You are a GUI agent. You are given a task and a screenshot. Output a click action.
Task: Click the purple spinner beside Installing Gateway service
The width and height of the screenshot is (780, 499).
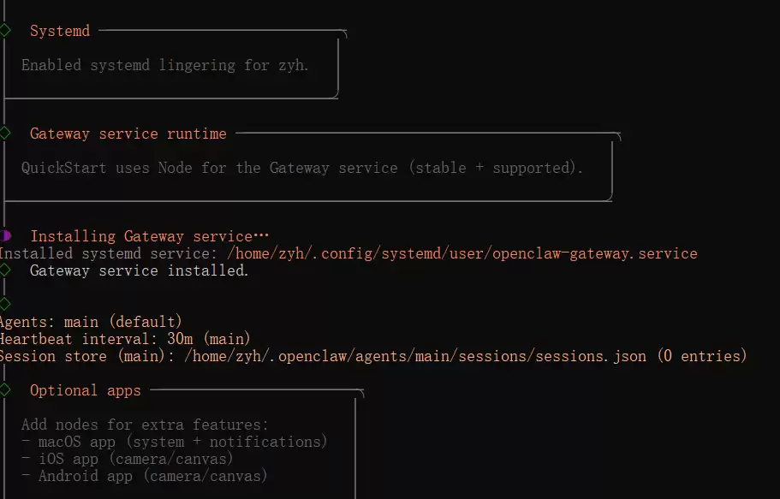[x=5, y=235]
